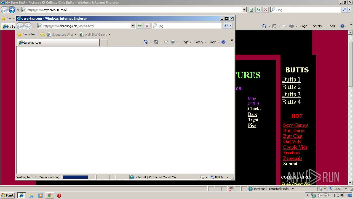The height and width of the screenshot is (199, 353).
Task: Click Help icon in main window toolbar
Action: point(342,26)
